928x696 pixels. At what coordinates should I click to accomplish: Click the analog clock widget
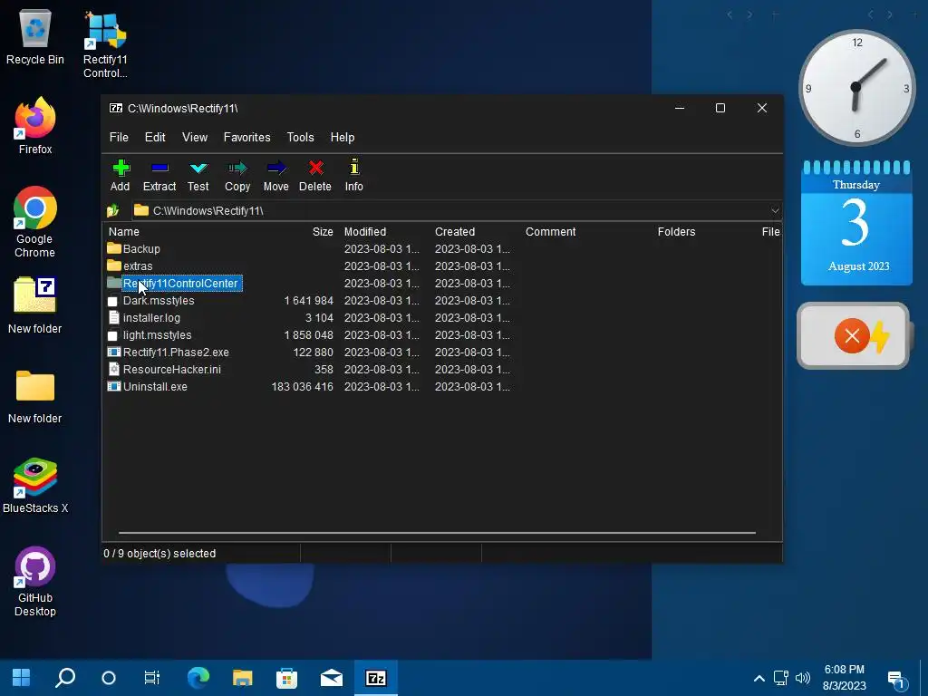click(x=856, y=88)
